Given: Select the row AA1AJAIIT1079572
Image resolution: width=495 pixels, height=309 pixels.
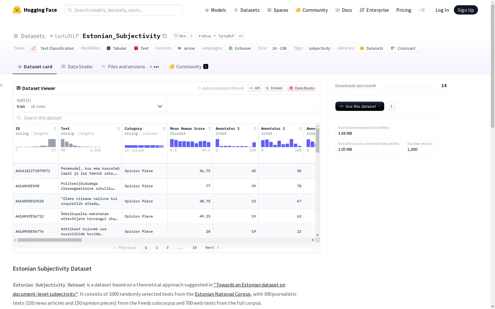Looking at the screenshot, I should (164, 171).
